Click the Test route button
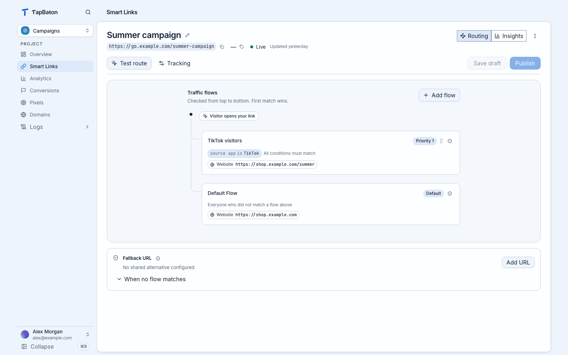 point(129,63)
